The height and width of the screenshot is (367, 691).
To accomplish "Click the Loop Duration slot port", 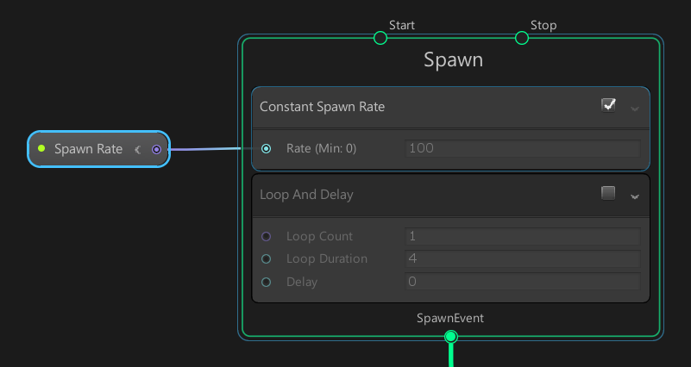I will [266, 258].
